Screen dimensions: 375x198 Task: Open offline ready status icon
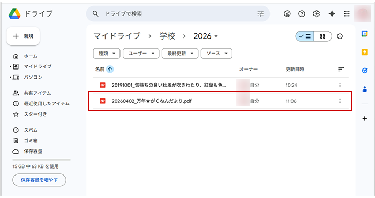pos(287,14)
